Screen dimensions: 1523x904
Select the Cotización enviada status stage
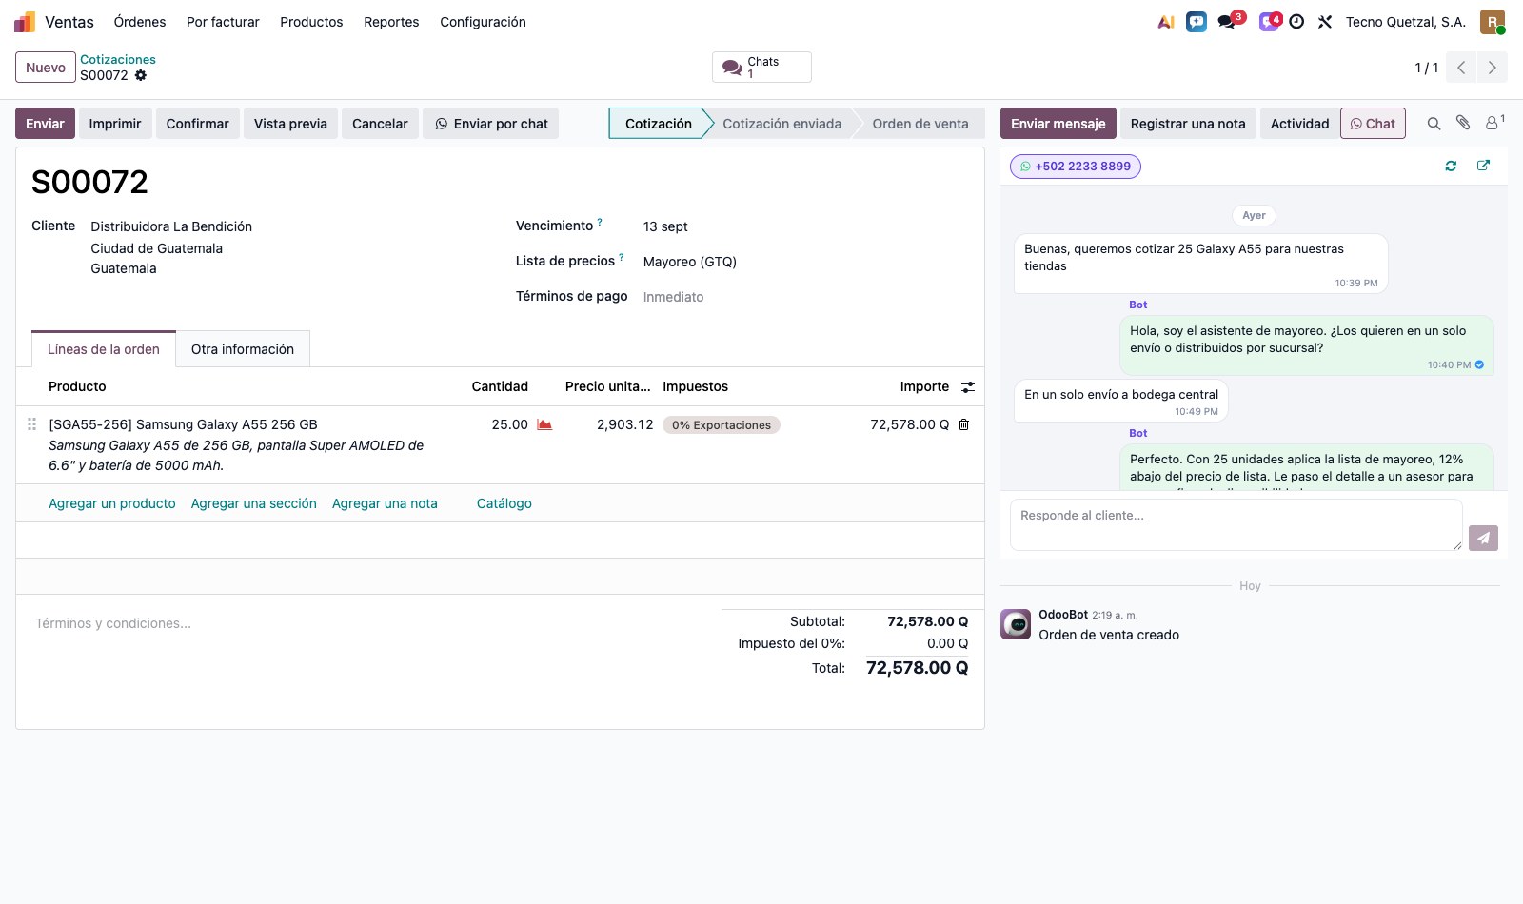point(781,124)
